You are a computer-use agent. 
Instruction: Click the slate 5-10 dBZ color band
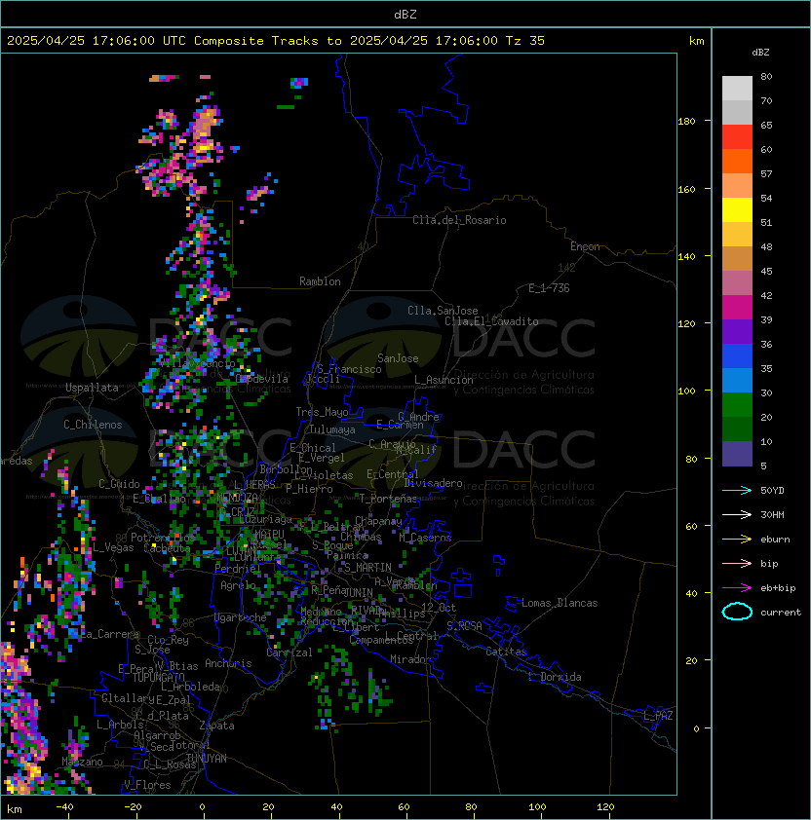click(x=737, y=454)
